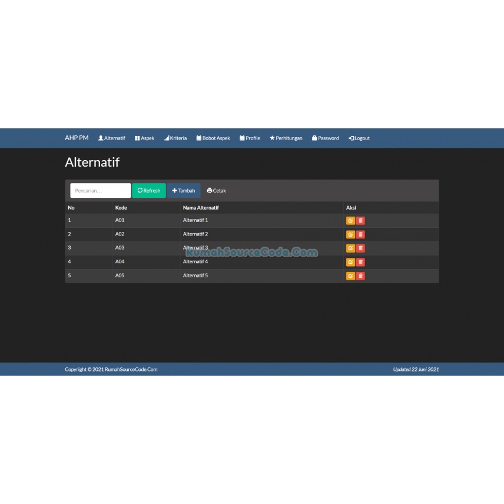
Task: Delete the A02 row using red trash icon
Action: coord(360,234)
